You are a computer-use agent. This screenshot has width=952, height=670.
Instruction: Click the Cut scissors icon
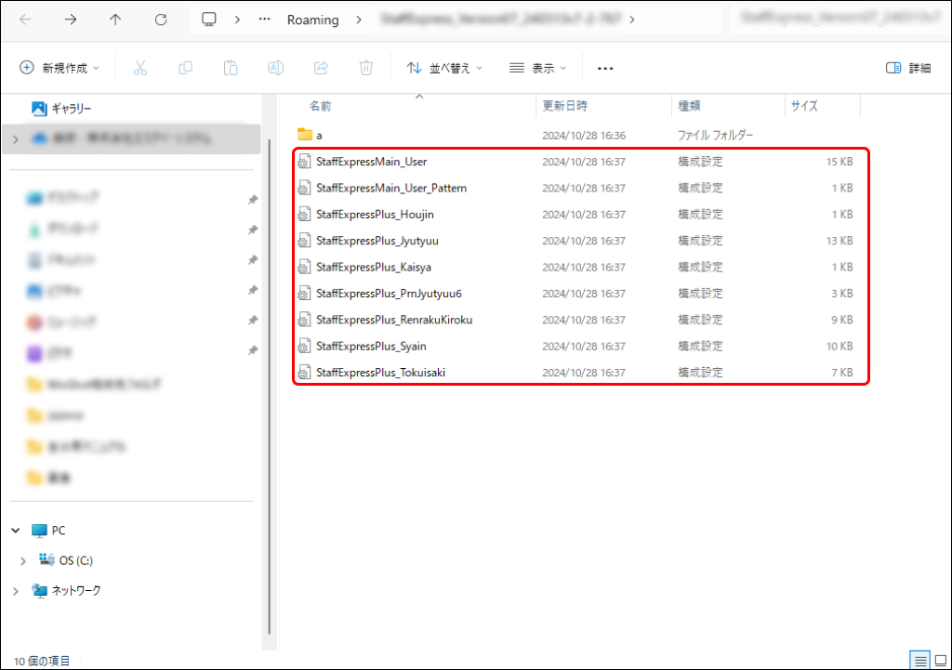(x=140, y=68)
